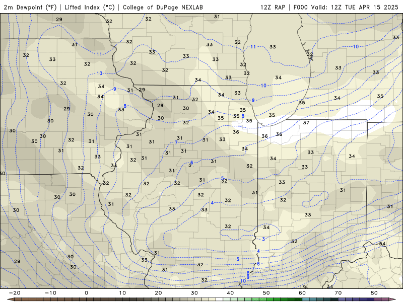Click the "12Z RAP" model label
This screenshot has height=302, width=403.
(273, 7)
